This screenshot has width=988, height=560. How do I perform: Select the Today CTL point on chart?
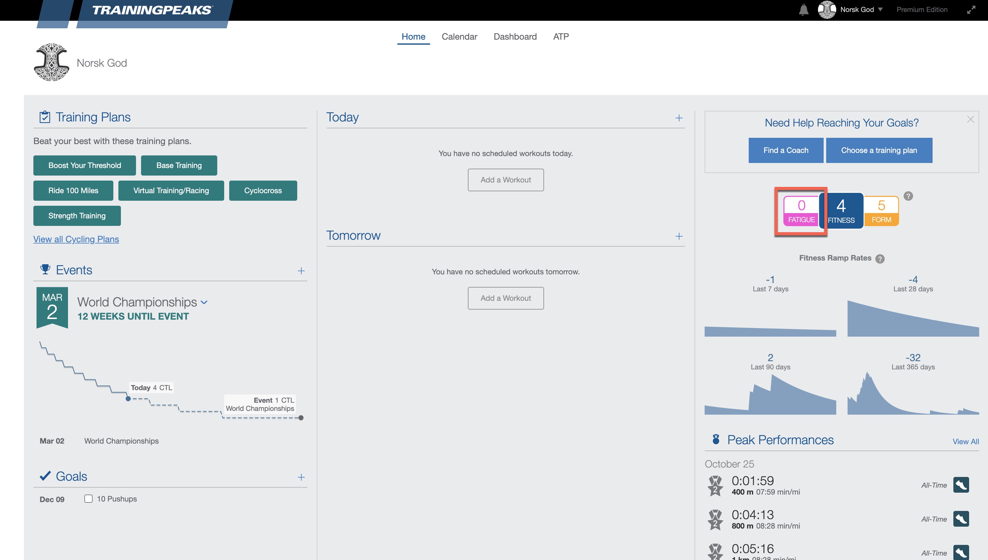(128, 399)
